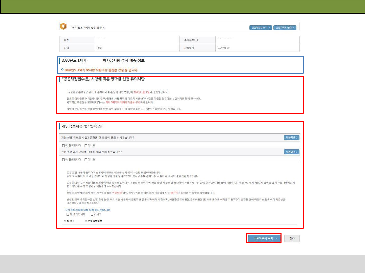Image resolution: width=365 pixels, height=273 pixels.
Task: Open the 신청가이드 영상 button
Action: 285,28
